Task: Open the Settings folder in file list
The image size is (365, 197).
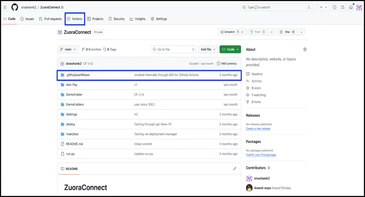Action: 71,114
